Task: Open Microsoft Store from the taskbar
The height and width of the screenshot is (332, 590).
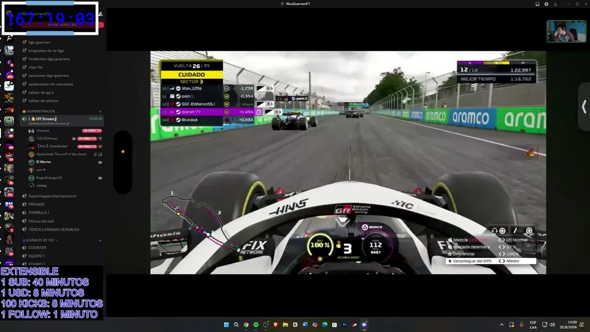Action: click(x=335, y=325)
